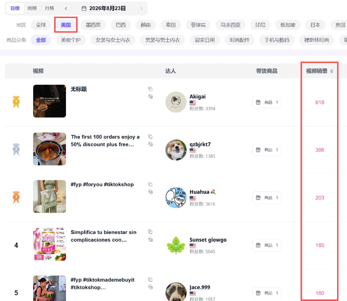Select 马来西亚 region filter
Image resolution: width=347 pixels, height=301 pixels.
230,25
